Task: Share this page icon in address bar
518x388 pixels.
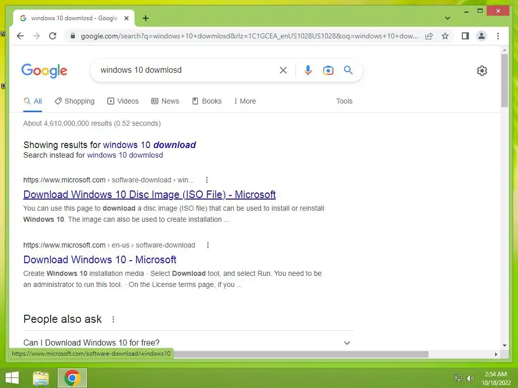Action: pyautogui.click(x=429, y=36)
